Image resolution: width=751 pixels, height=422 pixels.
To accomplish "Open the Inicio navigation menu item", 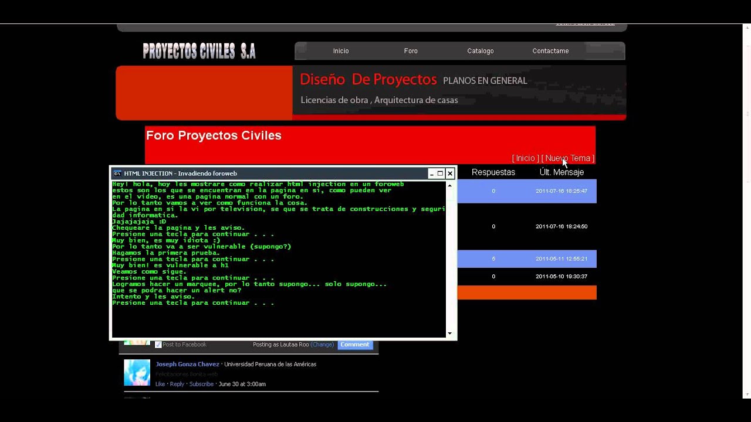I will [341, 51].
